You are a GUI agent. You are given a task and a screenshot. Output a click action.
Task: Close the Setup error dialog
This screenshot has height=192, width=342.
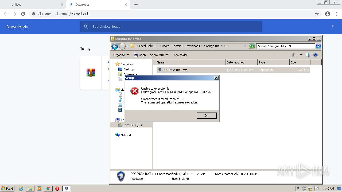click(216, 78)
